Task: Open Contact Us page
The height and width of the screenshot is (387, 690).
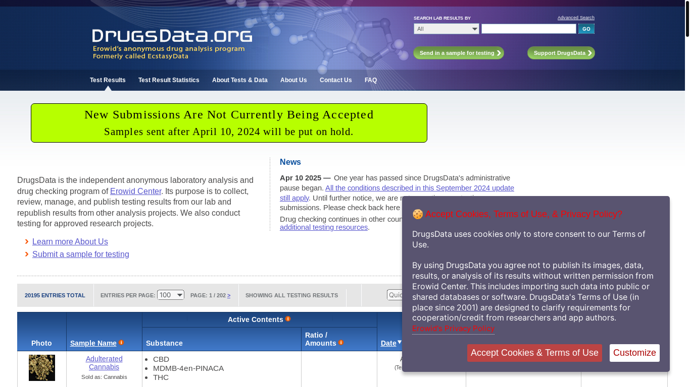Action: [336, 80]
